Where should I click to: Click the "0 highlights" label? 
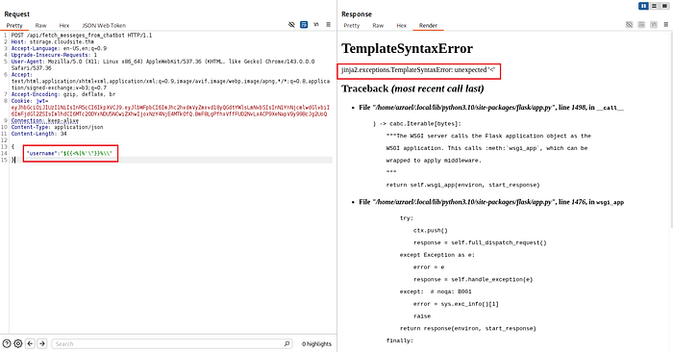point(316,344)
